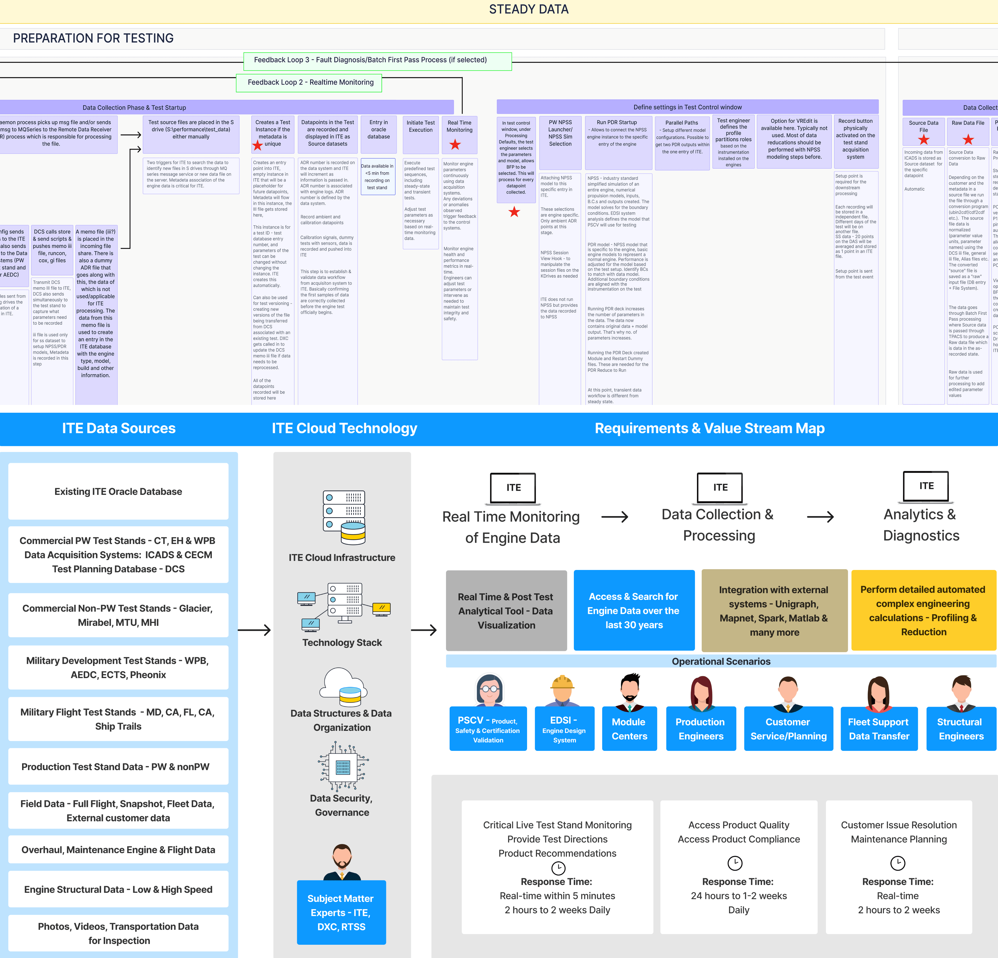Viewport: 998px width, 958px height.
Task: Click the Operational Scenarios bar
Action: pos(720,661)
